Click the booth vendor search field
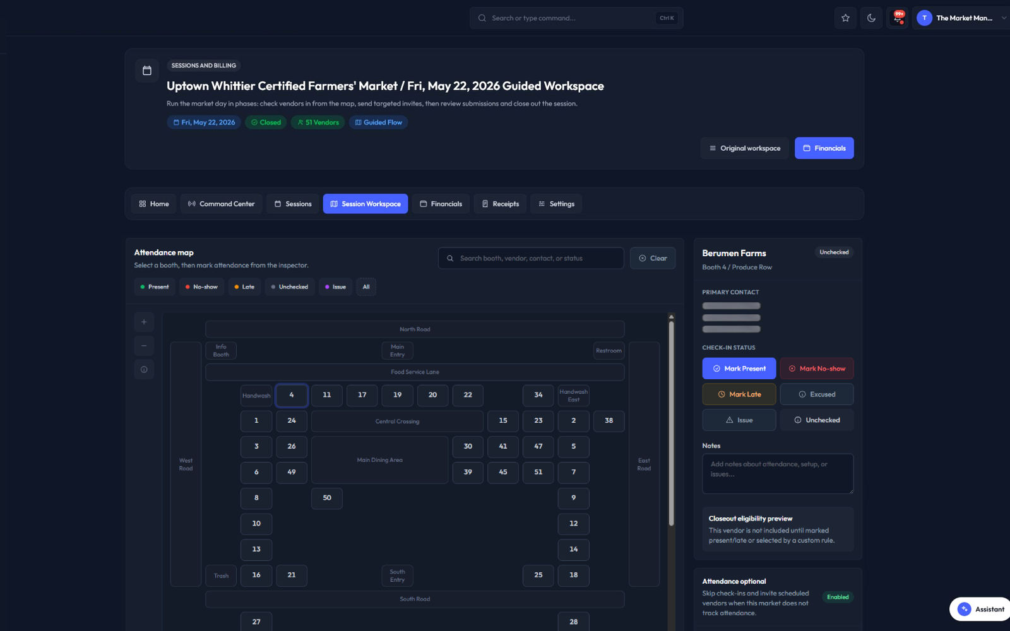This screenshot has width=1010, height=631. coord(531,258)
